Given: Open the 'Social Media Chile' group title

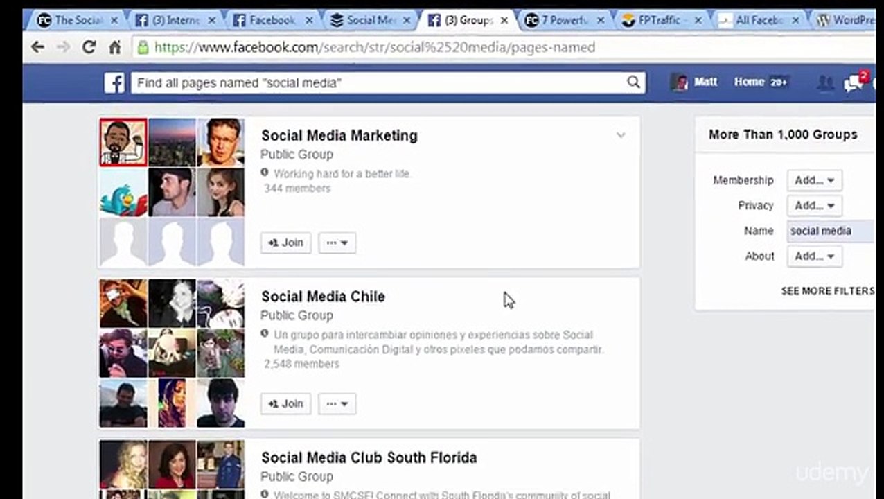Looking at the screenshot, I should pyautogui.click(x=323, y=297).
